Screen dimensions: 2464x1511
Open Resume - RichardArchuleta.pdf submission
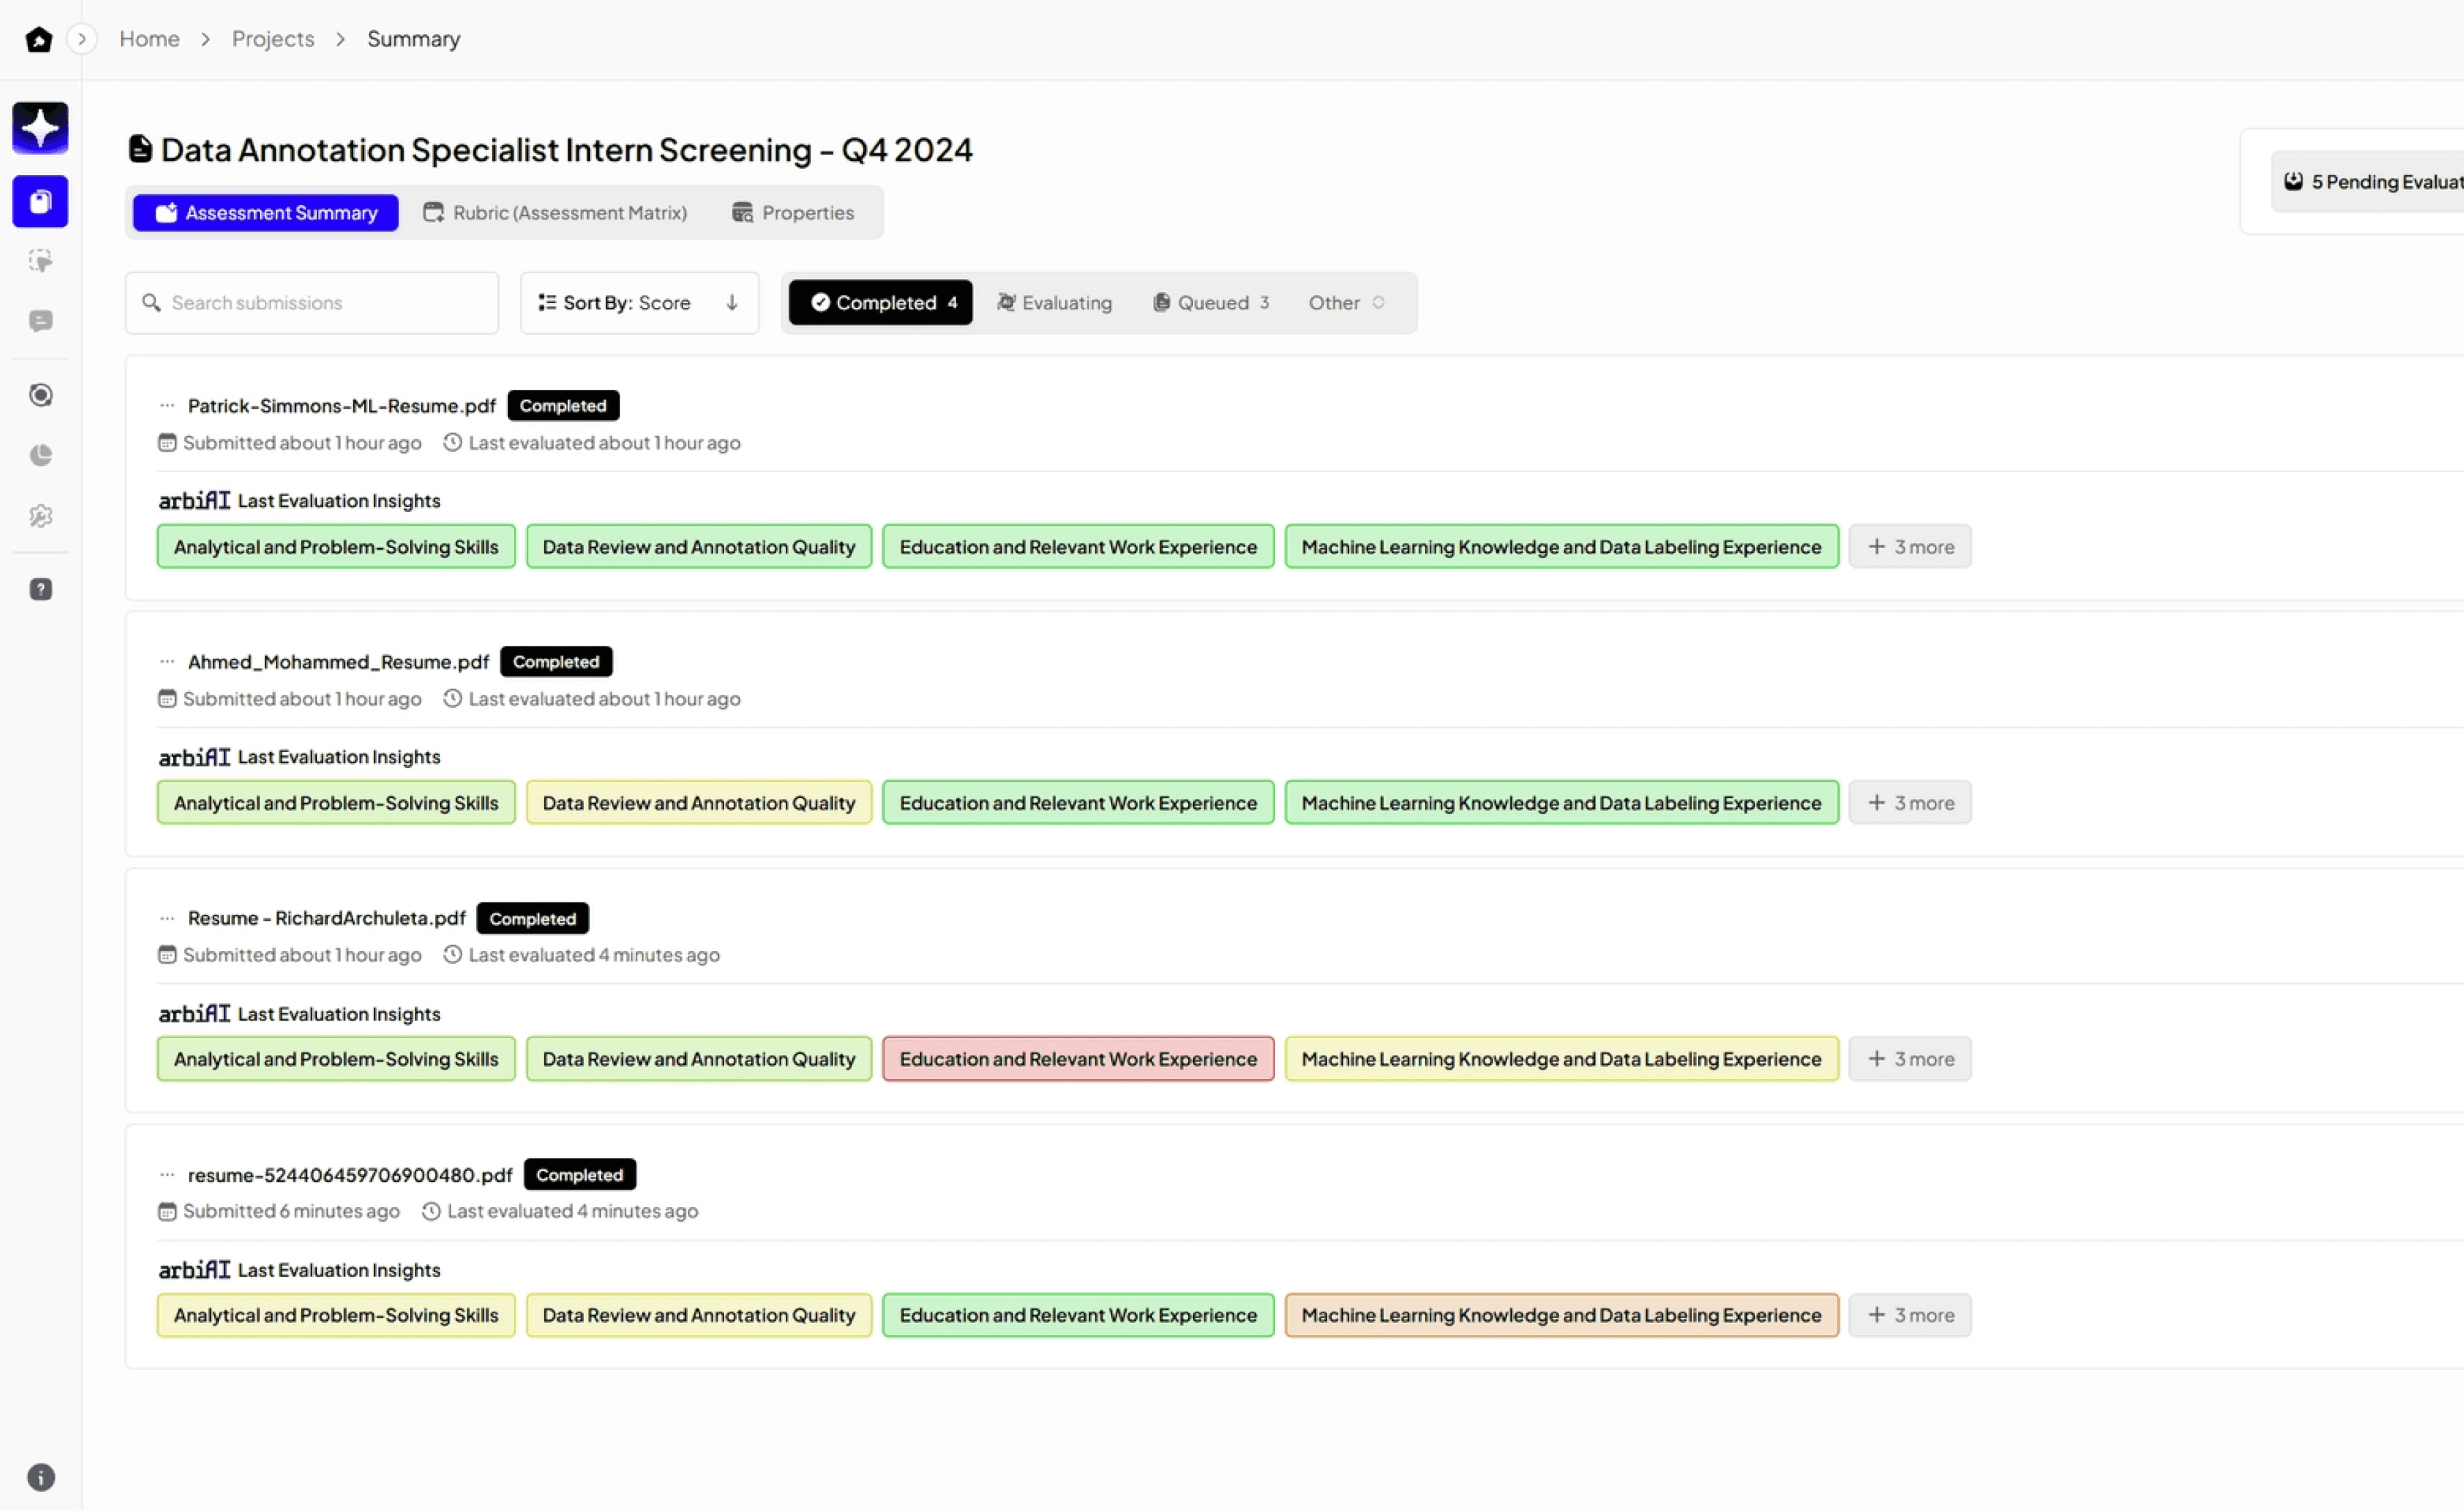click(x=327, y=918)
